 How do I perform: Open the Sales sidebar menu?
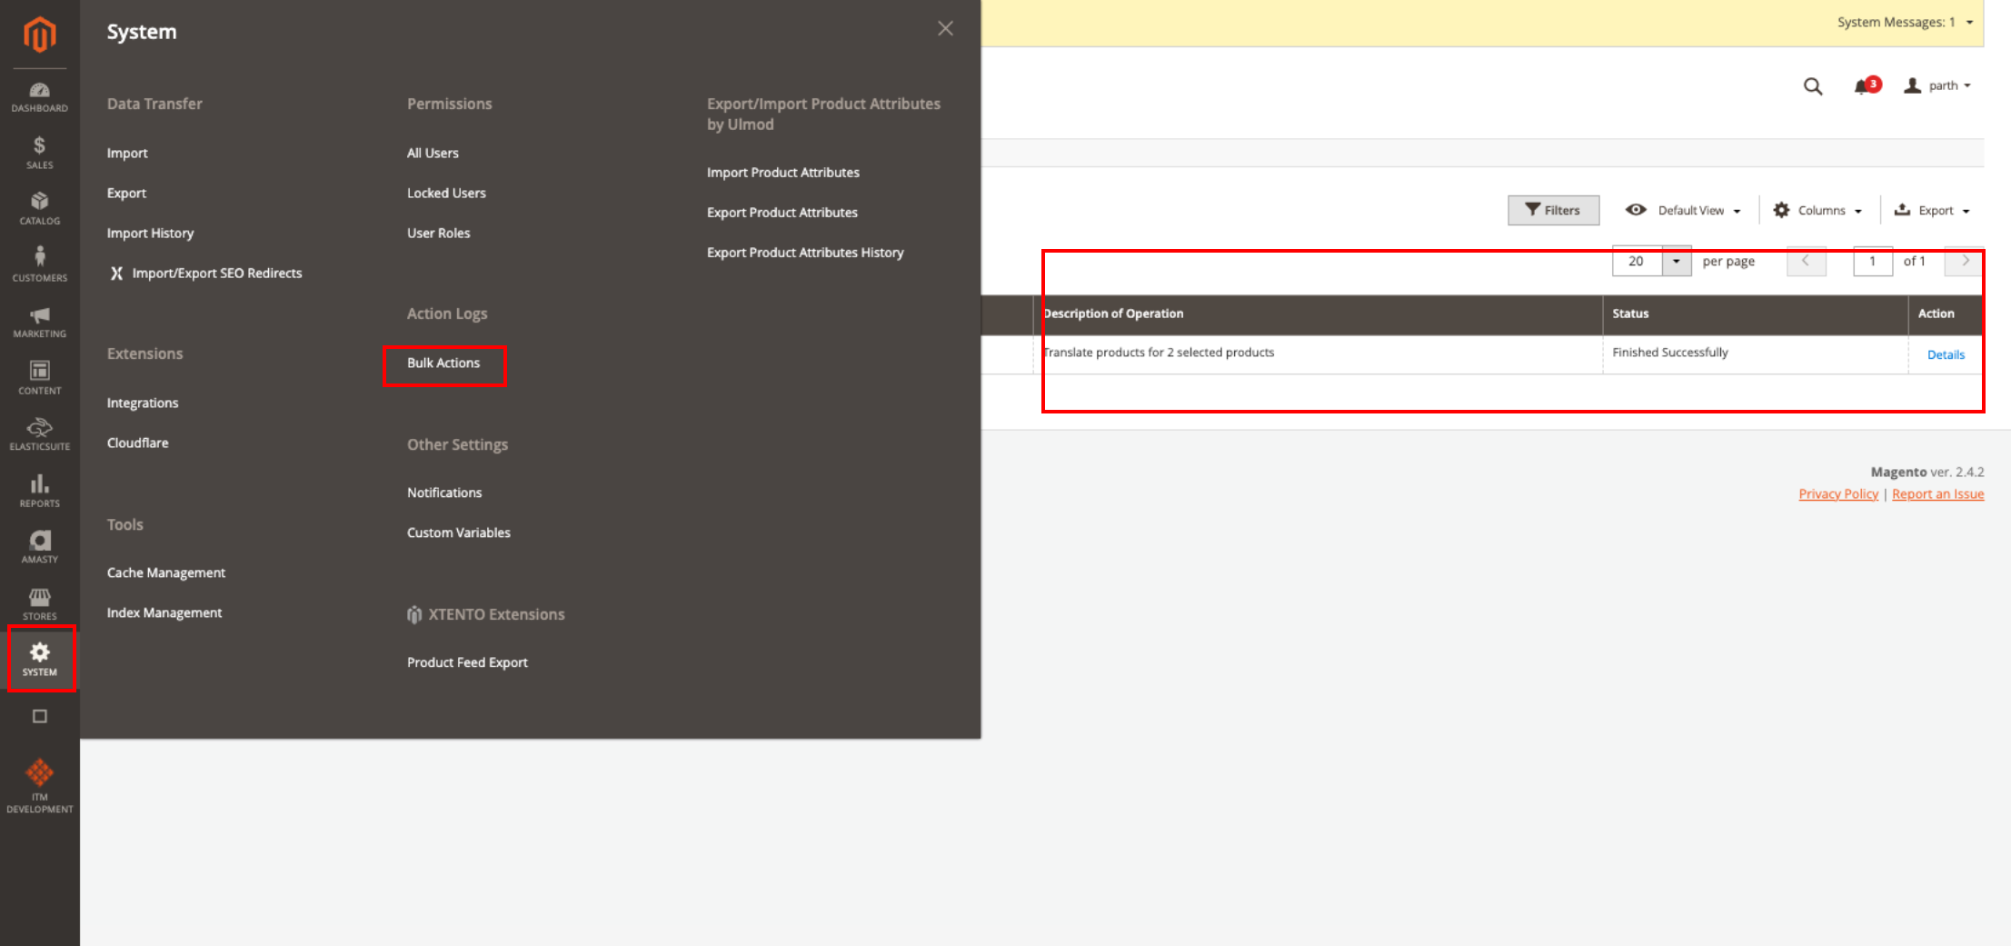[x=39, y=153]
